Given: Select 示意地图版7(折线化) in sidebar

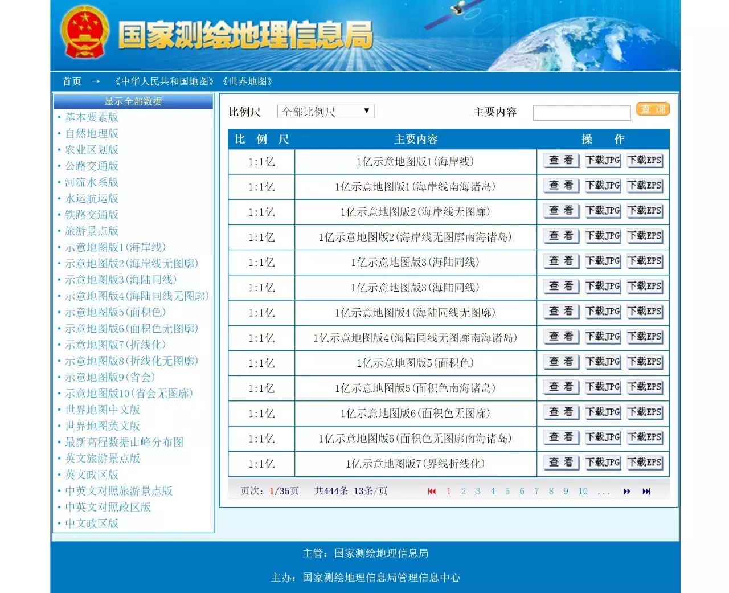Looking at the screenshot, I should tap(116, 345).
